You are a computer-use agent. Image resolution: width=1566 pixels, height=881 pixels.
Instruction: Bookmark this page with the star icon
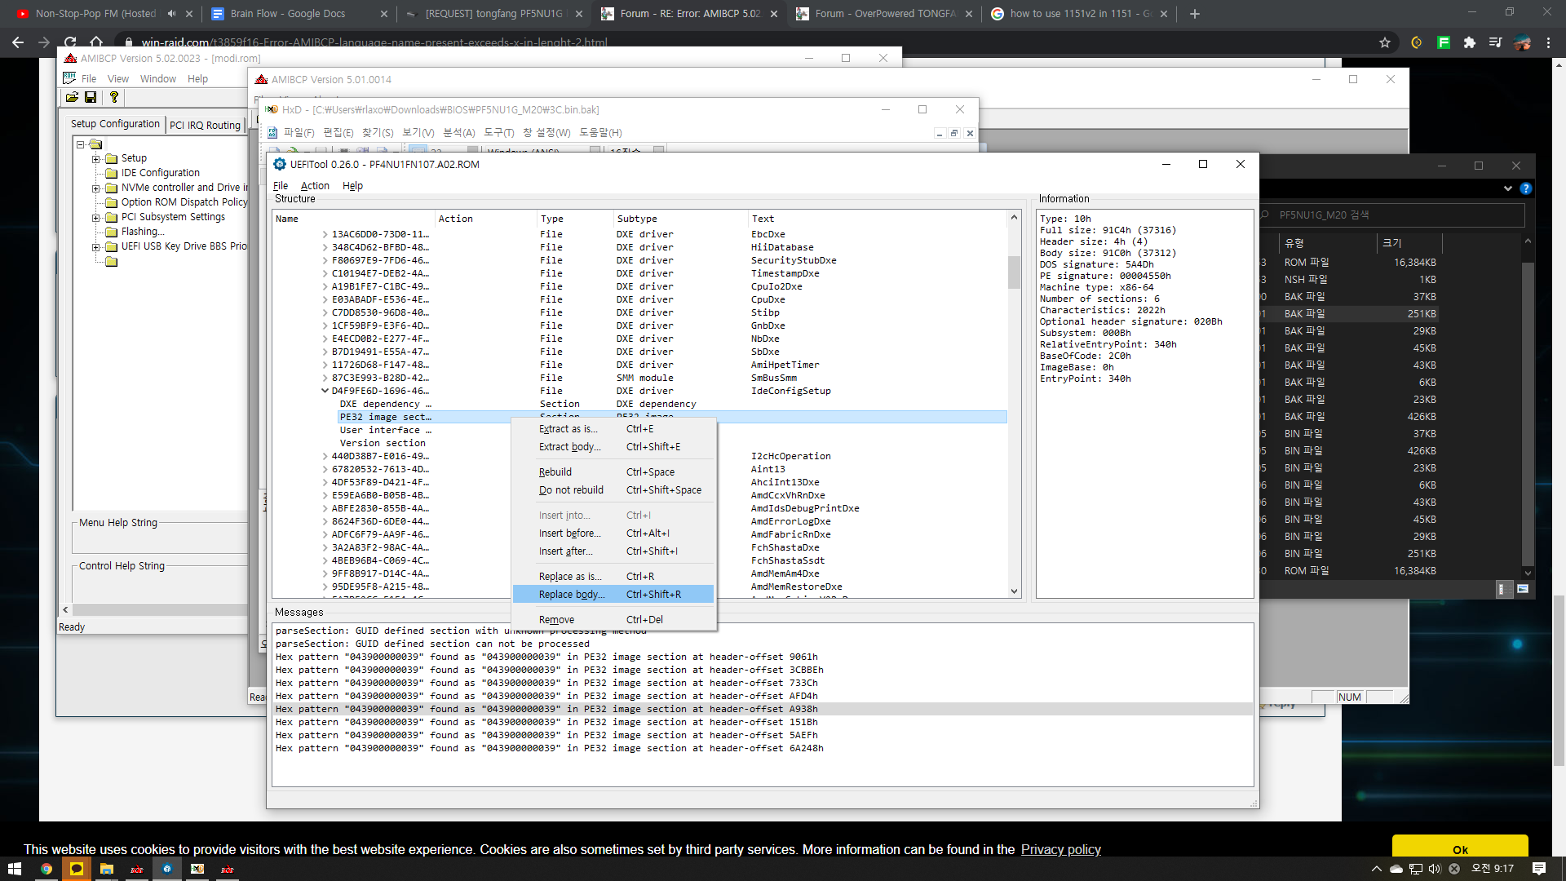tap(1384, 42)
